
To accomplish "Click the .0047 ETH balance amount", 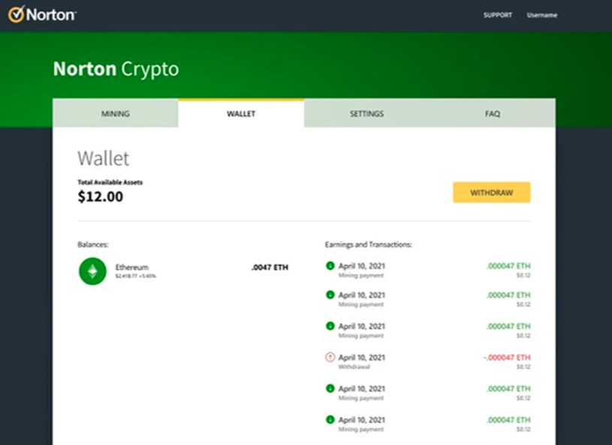I will [x=270, y=267].
